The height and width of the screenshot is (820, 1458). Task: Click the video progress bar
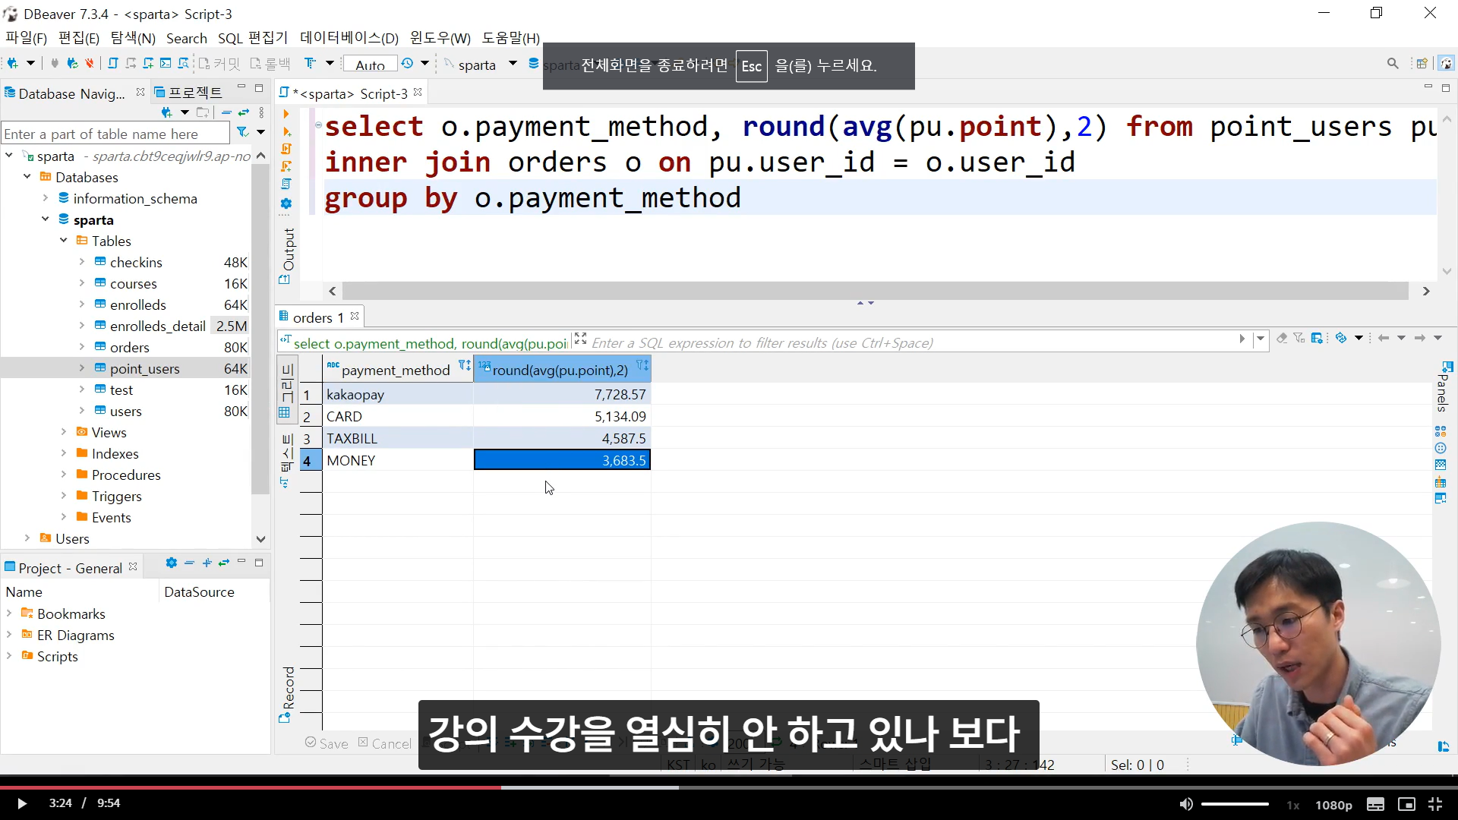click(x=729, y=787)
